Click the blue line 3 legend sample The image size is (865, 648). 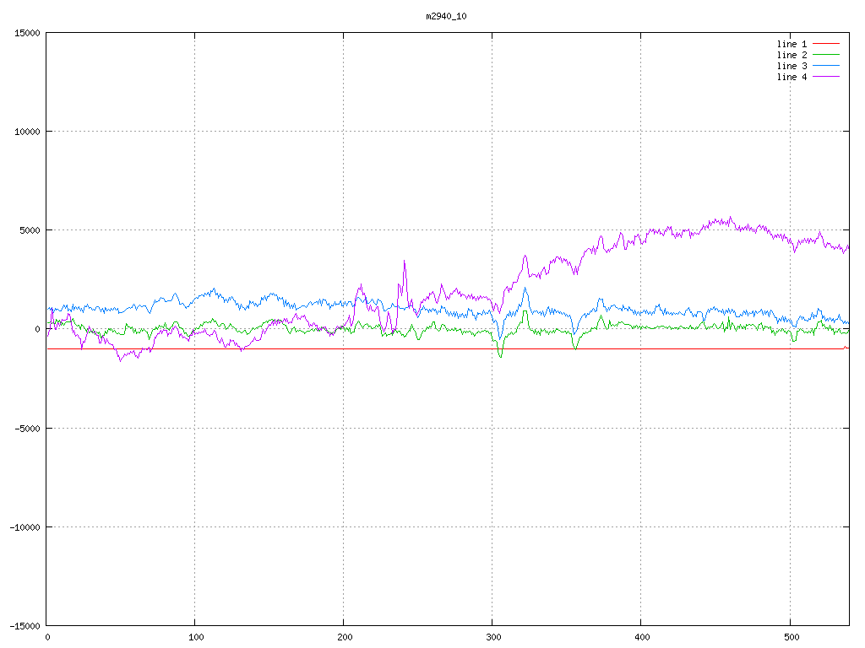(828, 66)
